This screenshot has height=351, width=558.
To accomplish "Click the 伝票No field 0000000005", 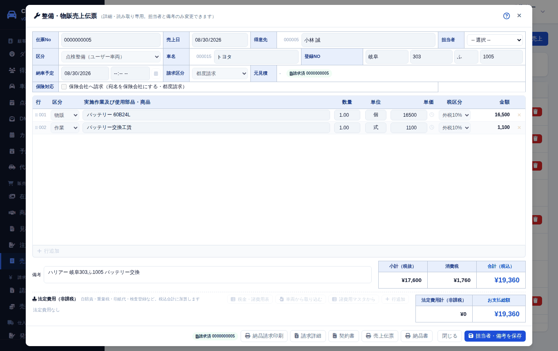I will point(111,40).
